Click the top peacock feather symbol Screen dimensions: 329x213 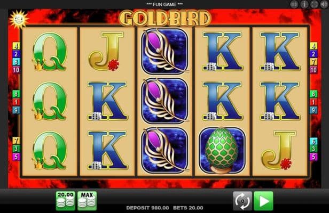(x=165, y=52)
